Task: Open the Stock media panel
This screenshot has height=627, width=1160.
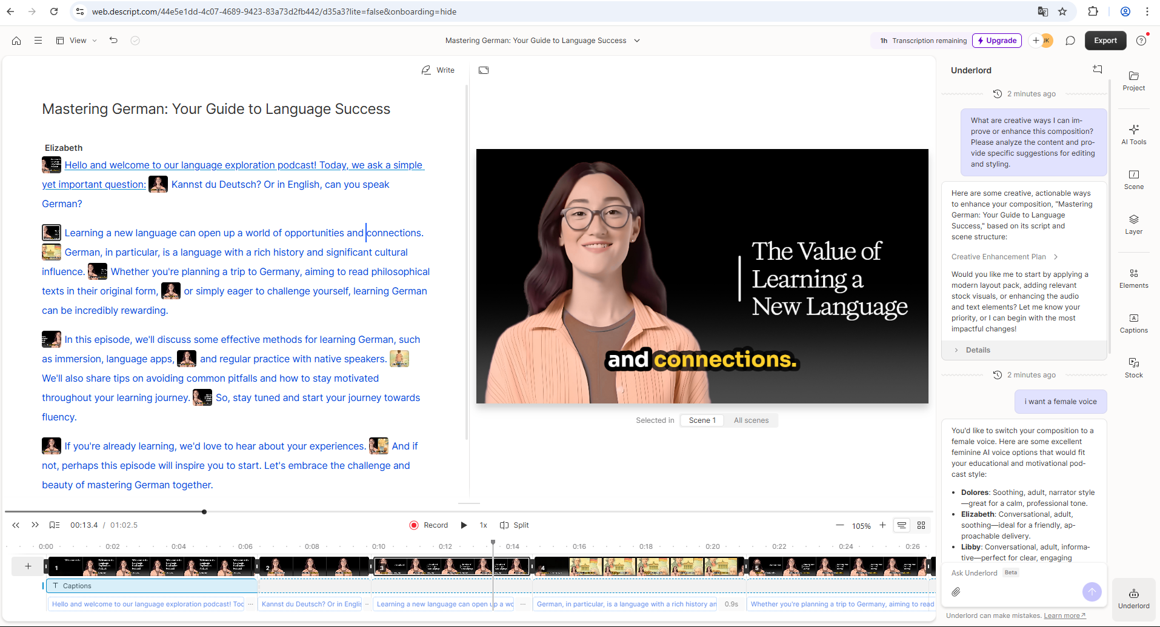Action: click(1133, 368)
